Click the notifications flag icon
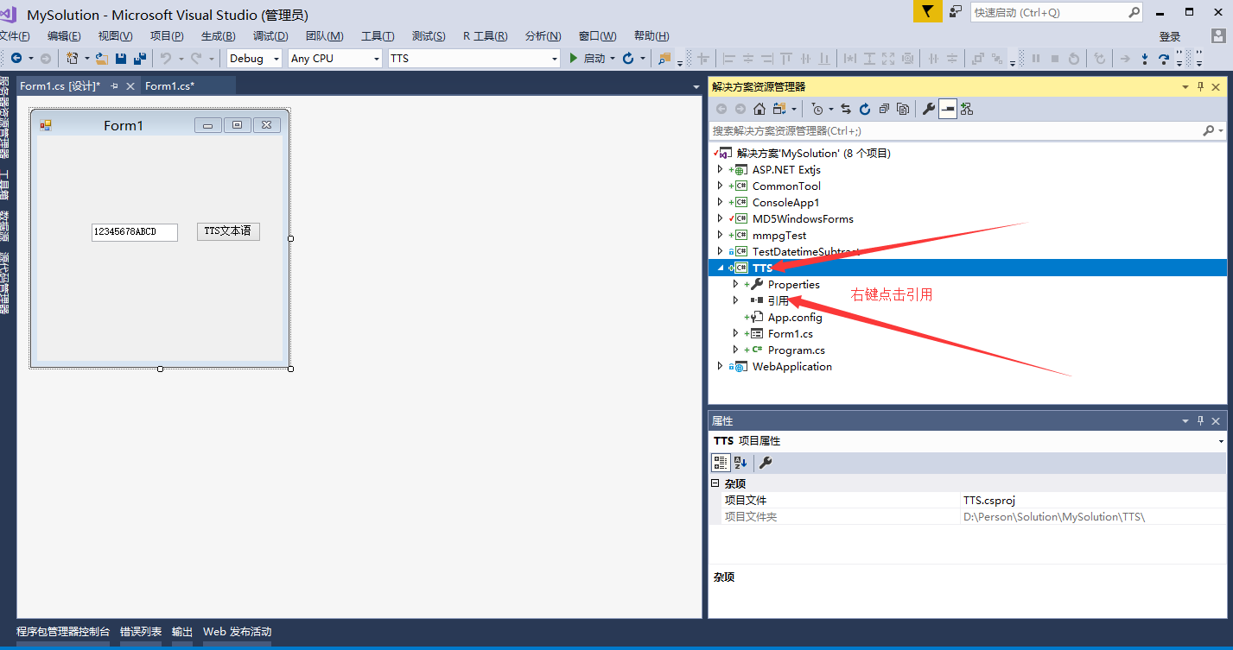 (x=927, y=11)
